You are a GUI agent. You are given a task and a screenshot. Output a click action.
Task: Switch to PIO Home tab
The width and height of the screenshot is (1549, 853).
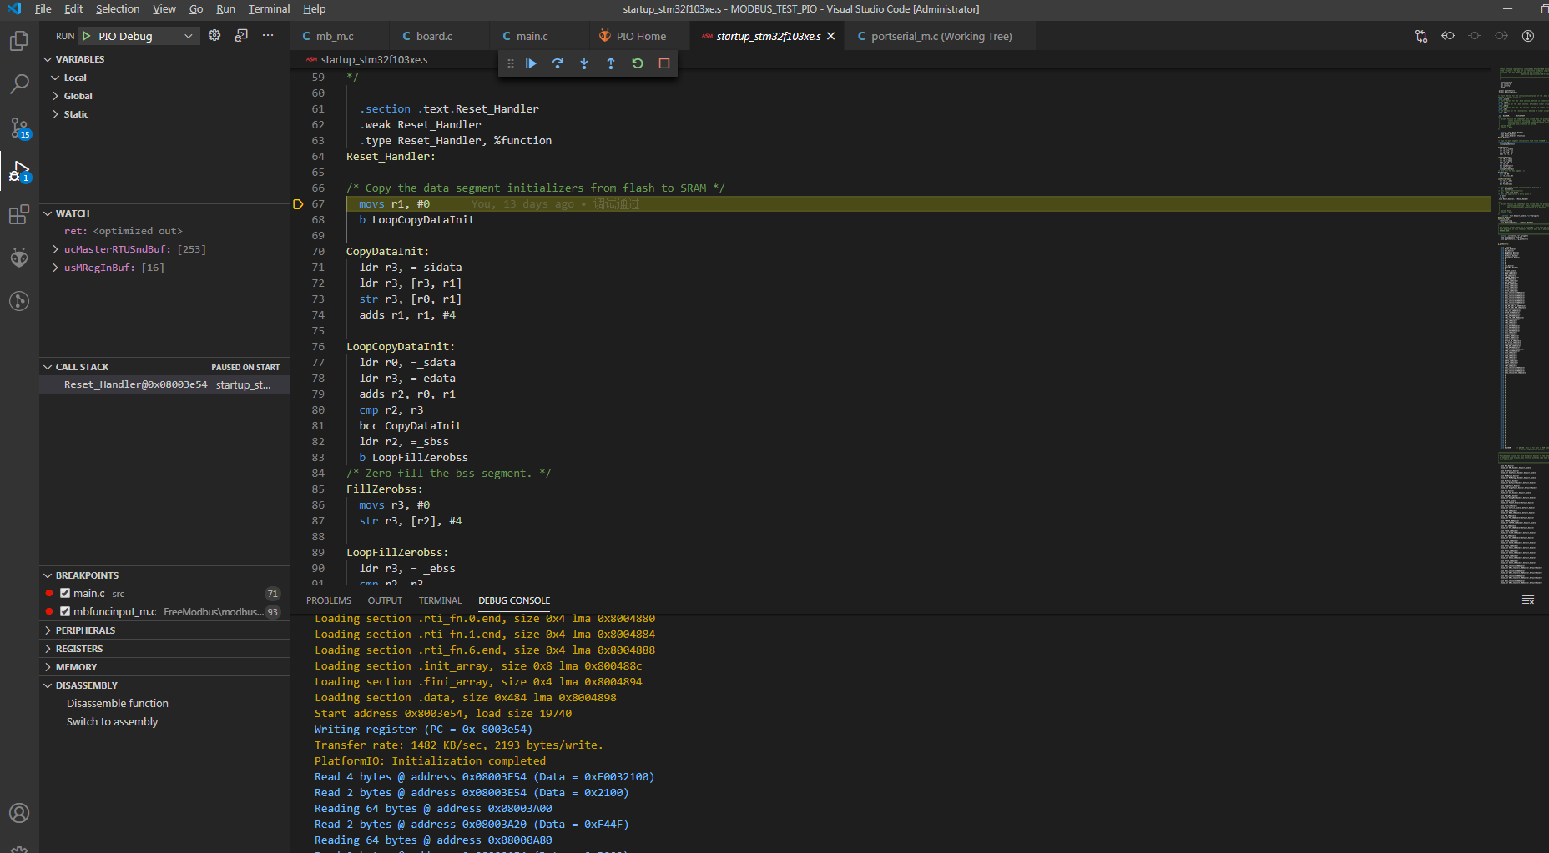tap(641, 36)
